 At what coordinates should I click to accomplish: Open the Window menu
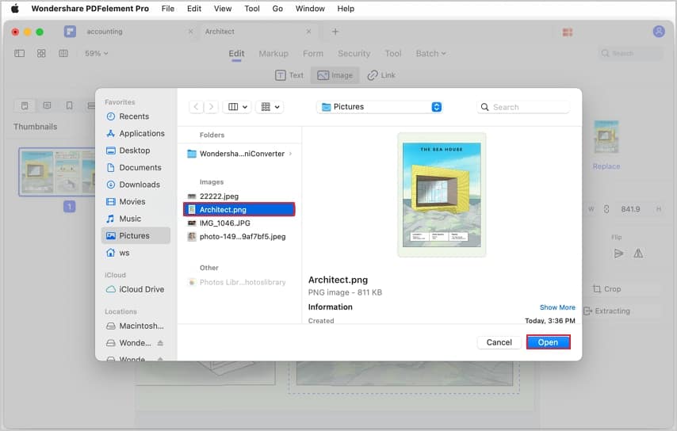[x=310, y=9]
